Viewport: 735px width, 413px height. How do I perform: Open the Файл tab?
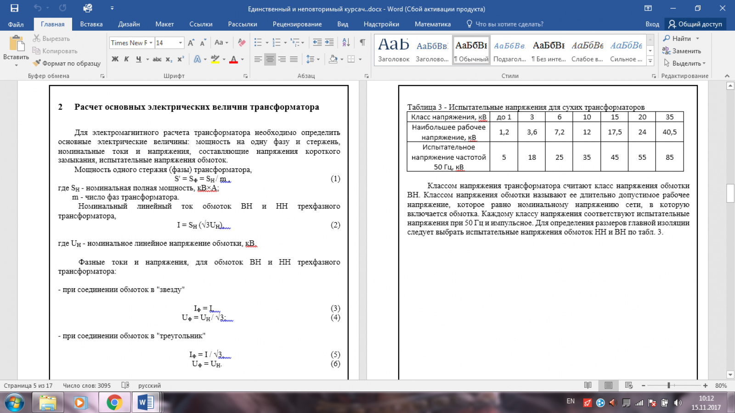tap(16, 24)
